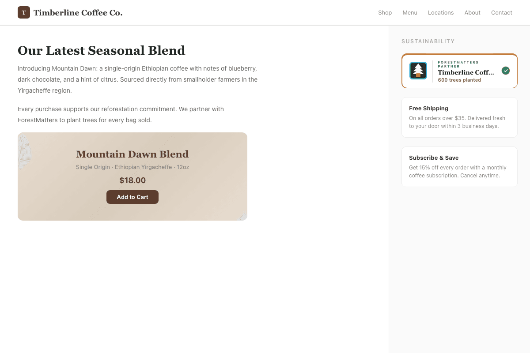The image size is (530, 353).
Task: Click the green verified checkmark on the badge
Action: (x=505, y=70)
